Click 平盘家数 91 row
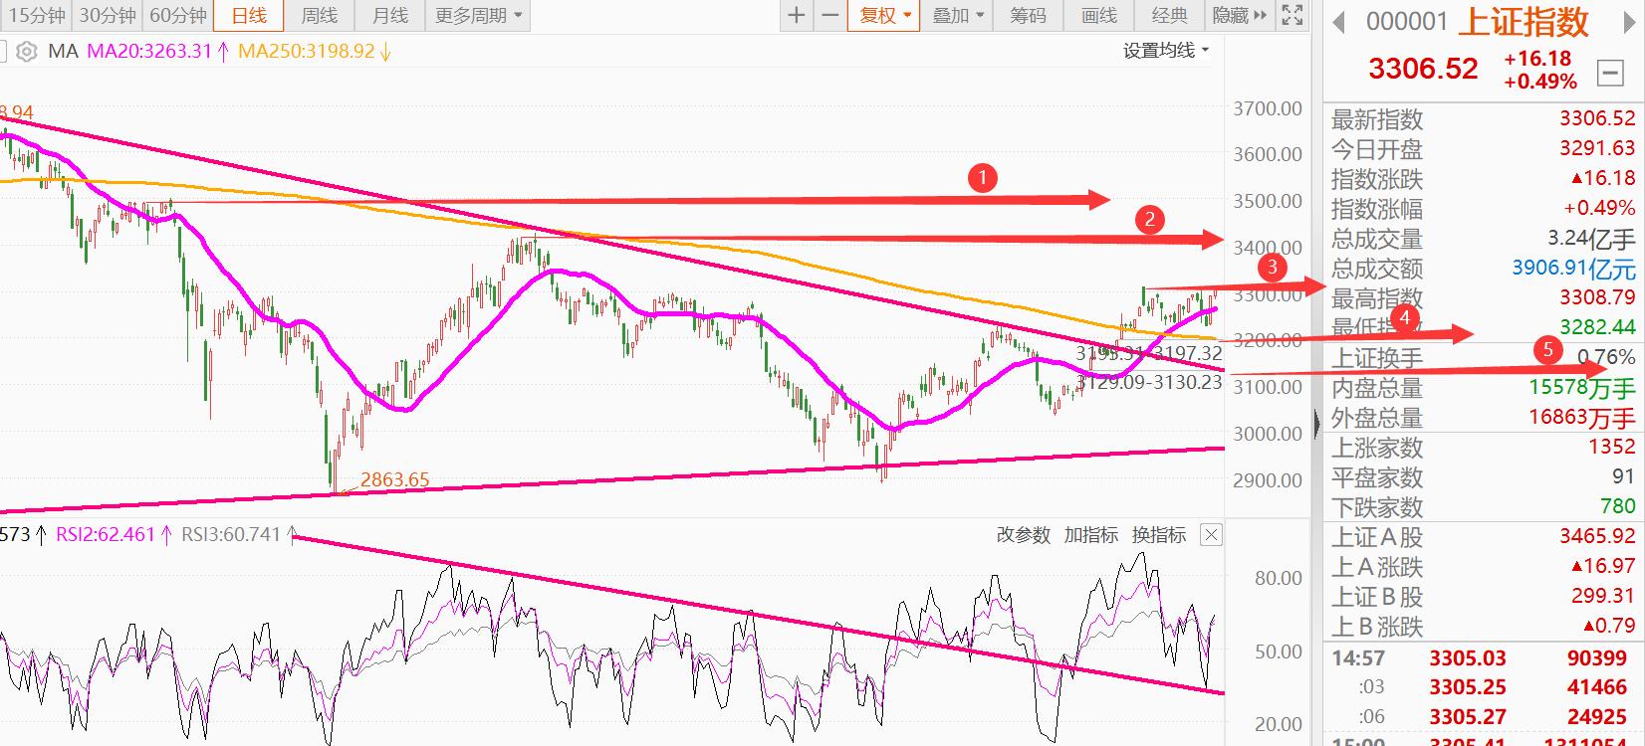1645x746 pixels. 1483,477
